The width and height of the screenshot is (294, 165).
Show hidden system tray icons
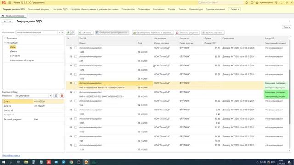257,162
